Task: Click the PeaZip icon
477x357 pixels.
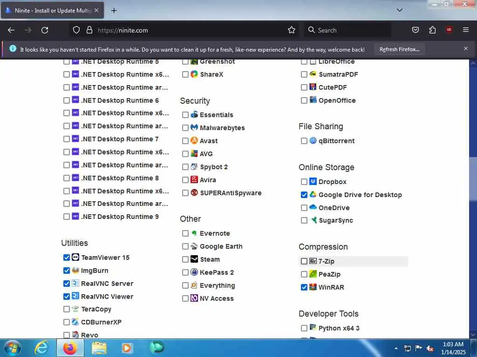Action: click(x=313, y=274)
